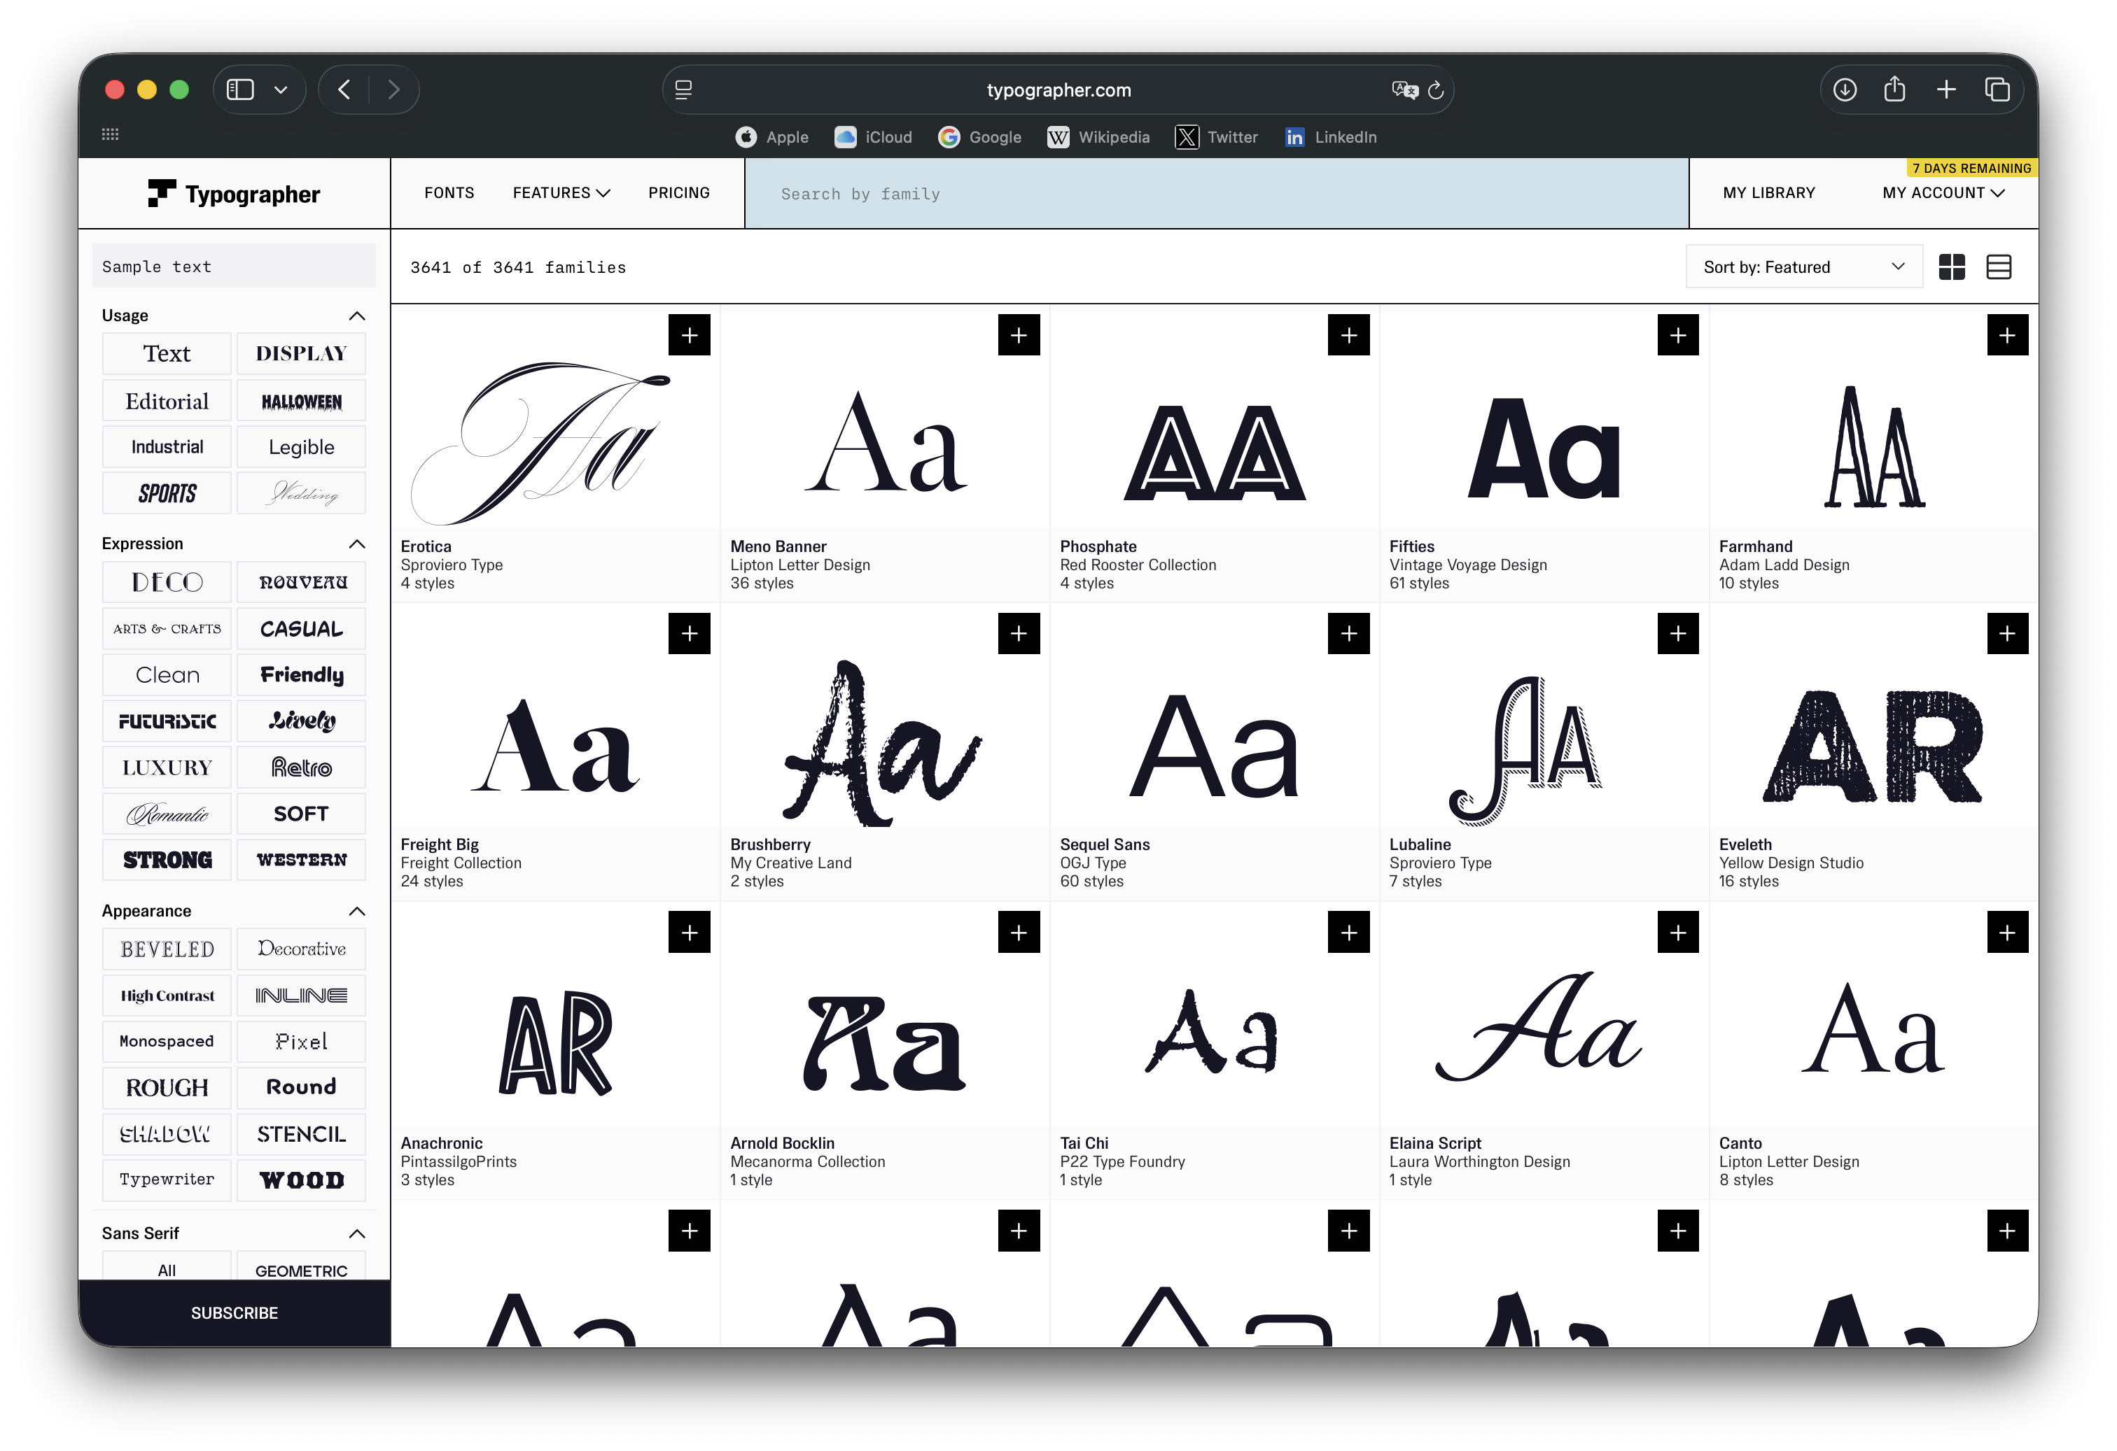Open the Fonts menu item
Viewport: 2117px width, 1451px height.
pyautogui.click(x=449, y=193)
